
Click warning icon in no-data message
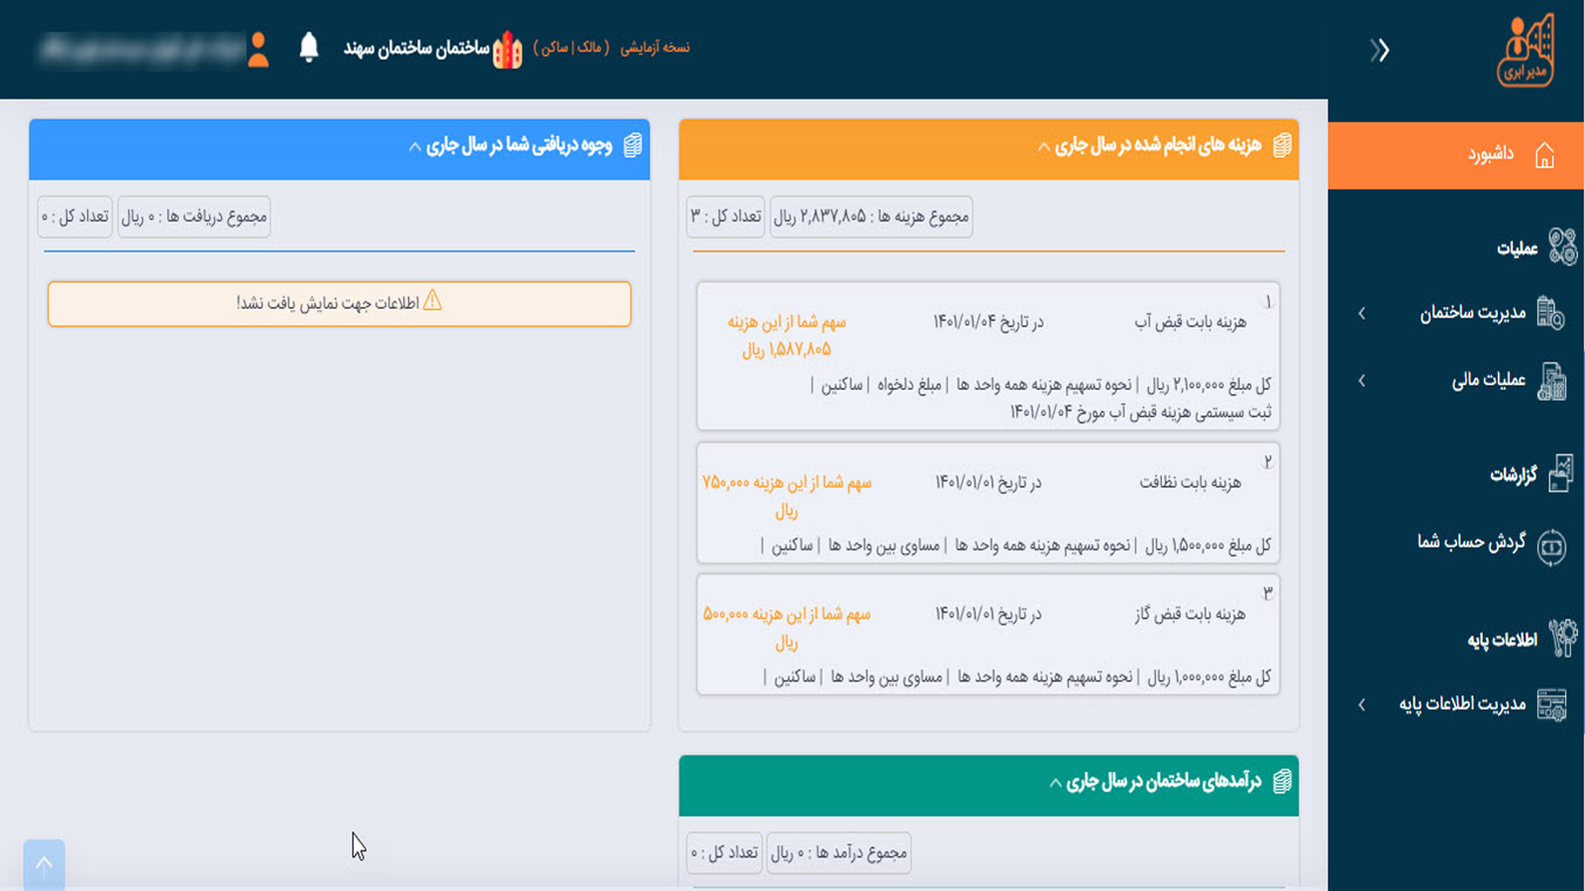(432, 301)
